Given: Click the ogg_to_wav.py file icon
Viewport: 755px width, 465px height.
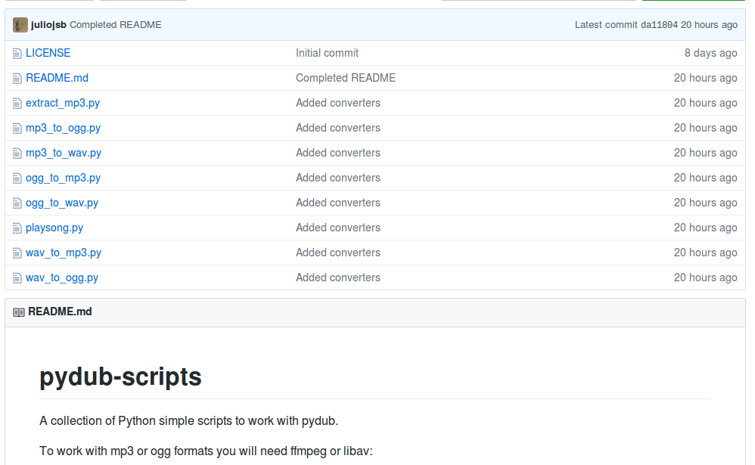Looking at the screenshot, I should pyautogui.click(x=17, y=203).
